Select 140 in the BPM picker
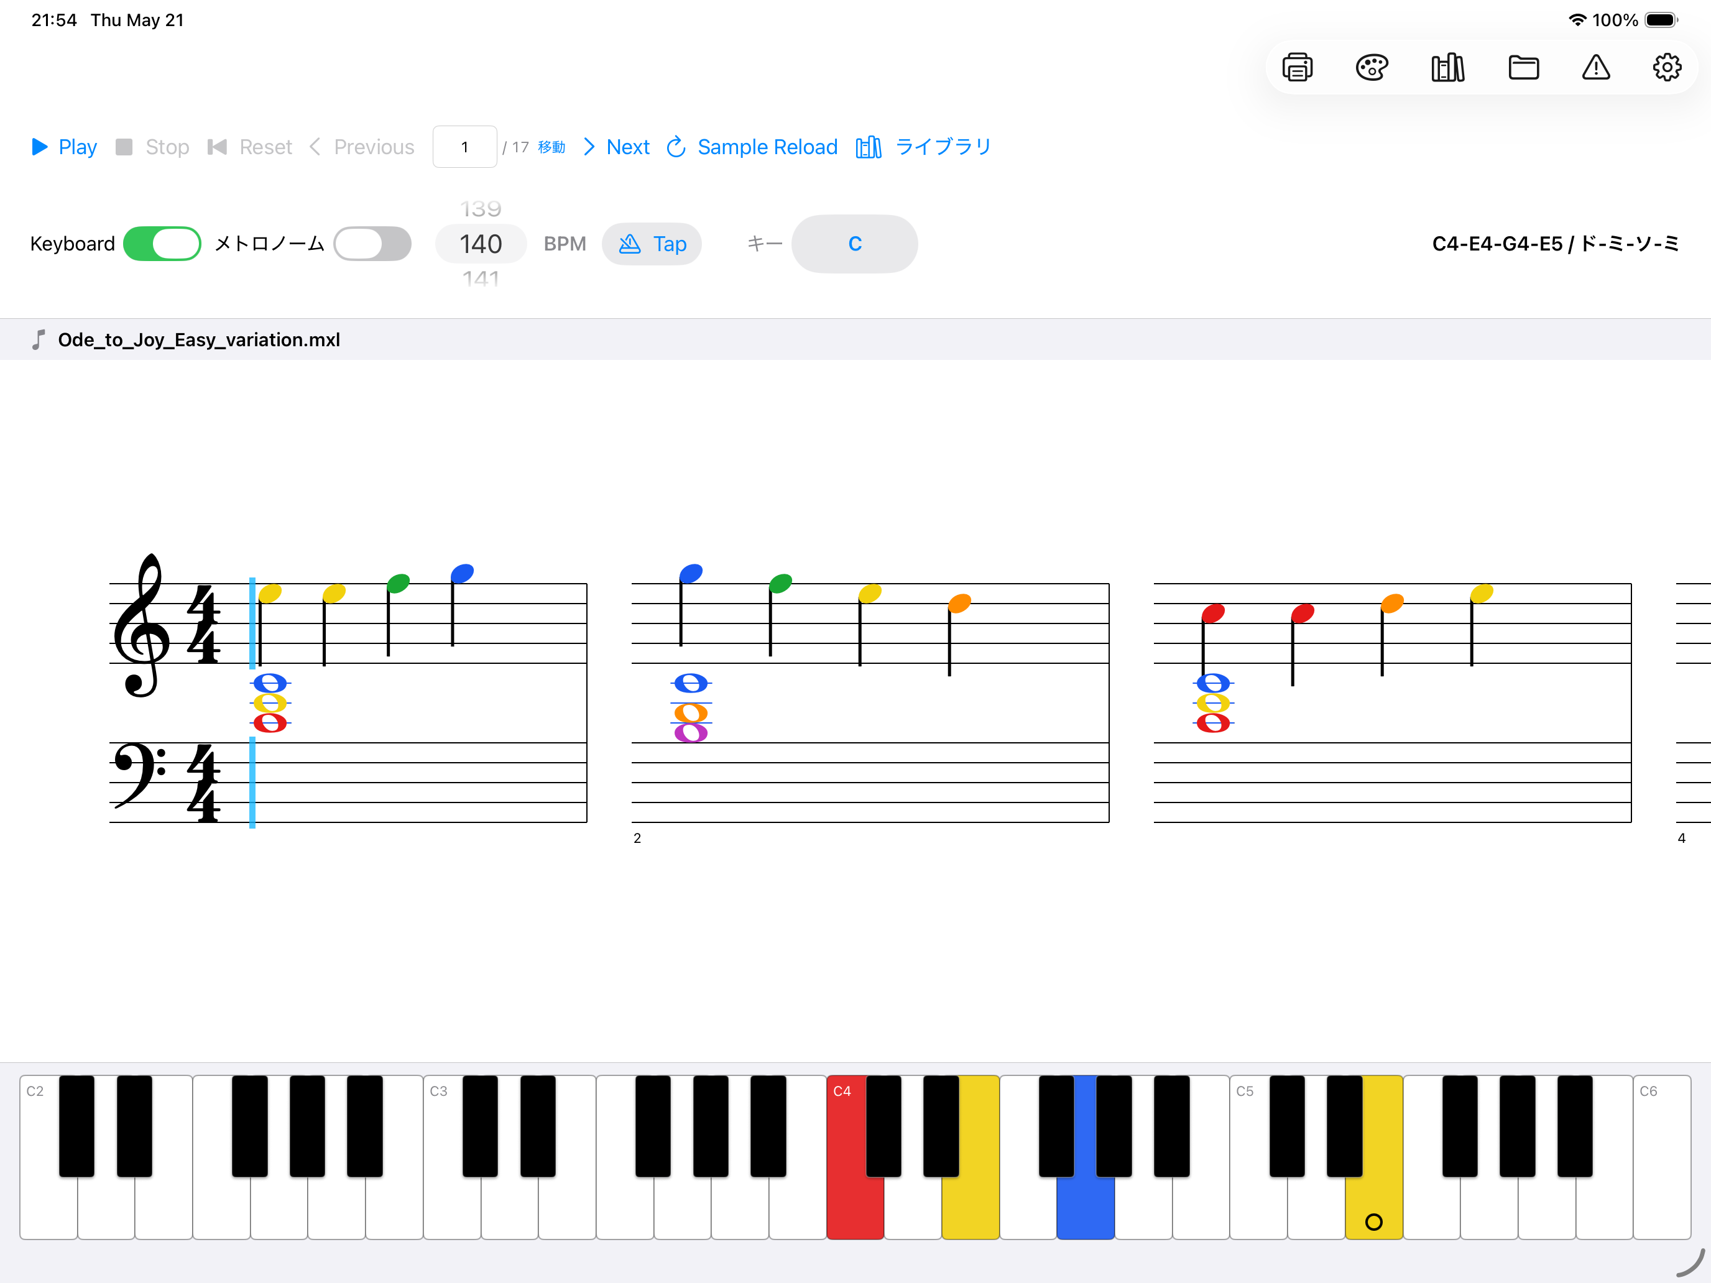The width and height of the screenshot is (1711, 1283). click(481, 244)
